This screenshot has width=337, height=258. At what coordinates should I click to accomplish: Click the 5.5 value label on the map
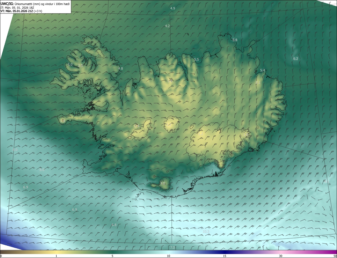click(196, 60)
